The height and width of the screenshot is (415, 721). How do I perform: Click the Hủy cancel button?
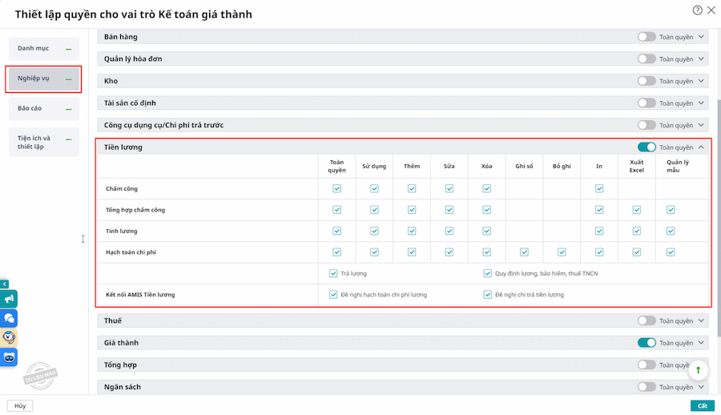(x=19, y=405)
